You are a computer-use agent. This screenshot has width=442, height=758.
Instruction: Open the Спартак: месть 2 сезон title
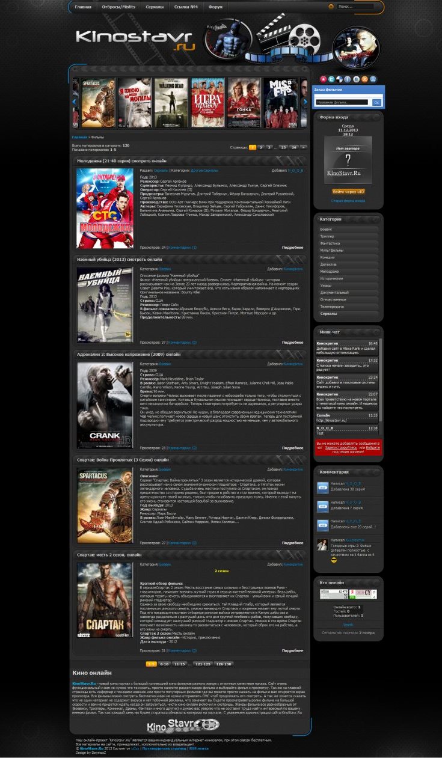pos(109,555)
